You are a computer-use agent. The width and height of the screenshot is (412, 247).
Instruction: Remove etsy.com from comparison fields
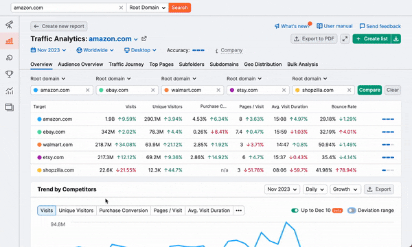(x=284, y=90)
